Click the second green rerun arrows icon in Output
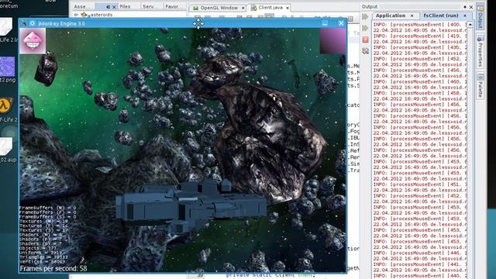The width and height of the screenshot is (496, 279). click(x=365, y=28)
